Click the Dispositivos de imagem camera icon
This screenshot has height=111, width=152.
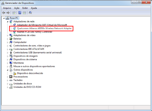(11, 56)
